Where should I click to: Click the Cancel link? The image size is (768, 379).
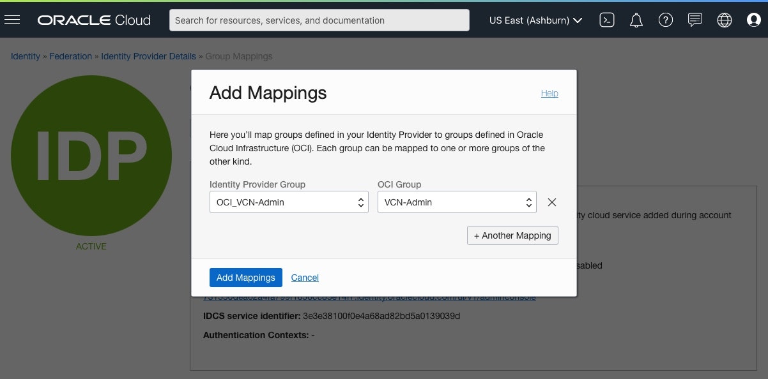coord(305,278)
